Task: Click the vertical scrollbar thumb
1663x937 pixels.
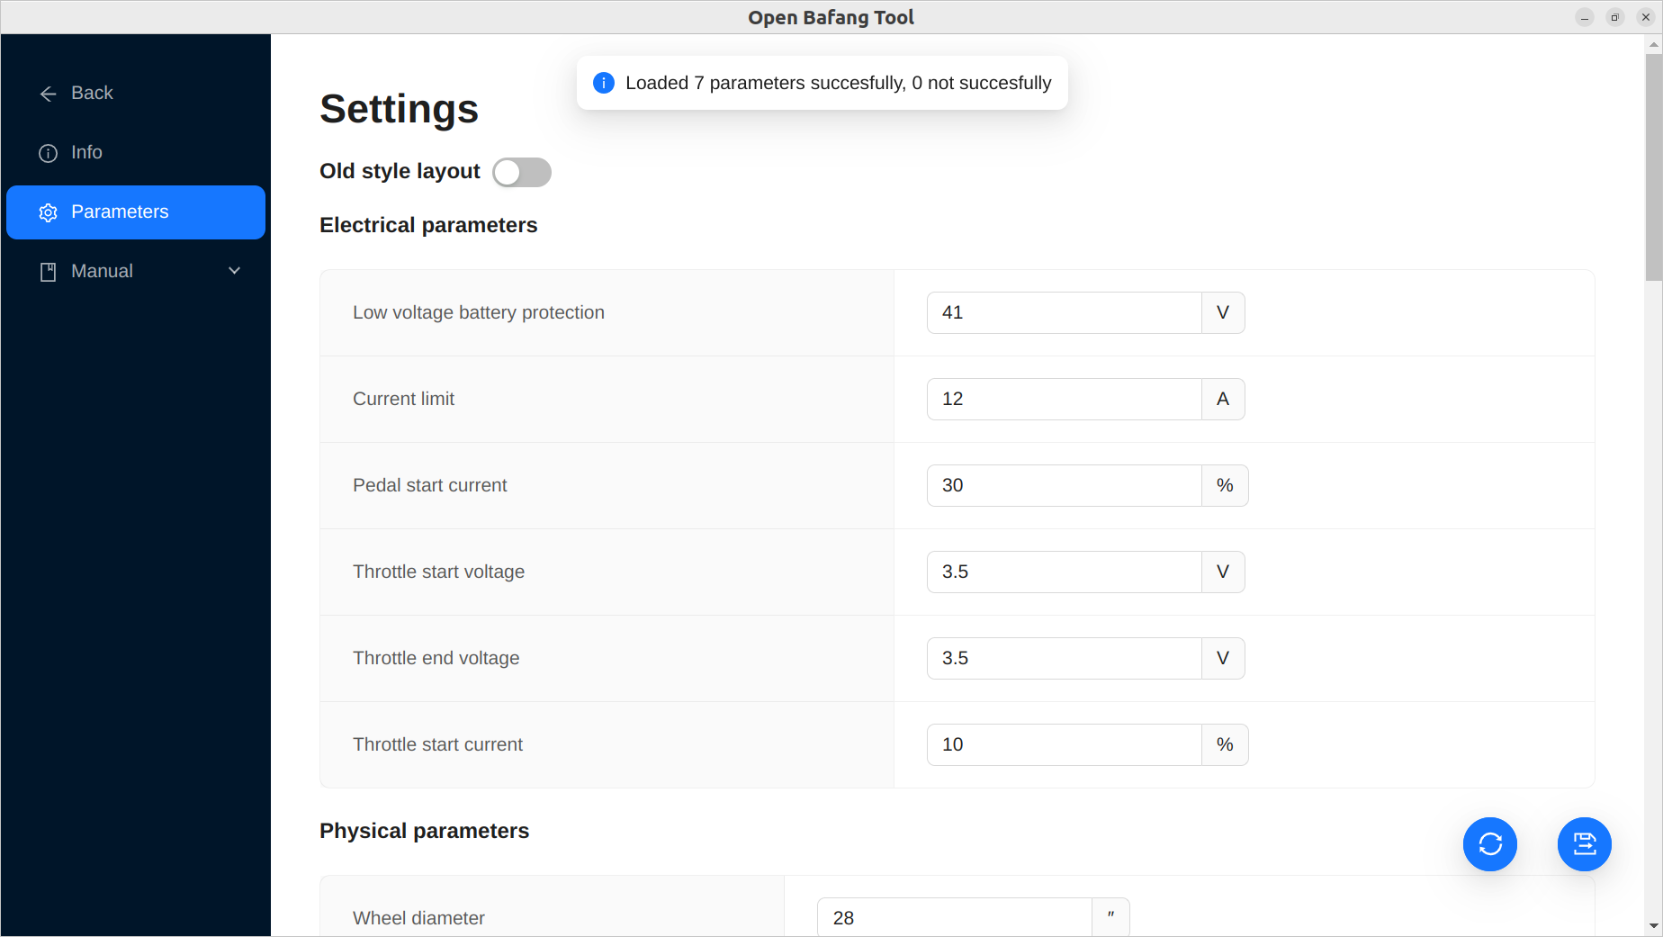Action: [1654, 167]
